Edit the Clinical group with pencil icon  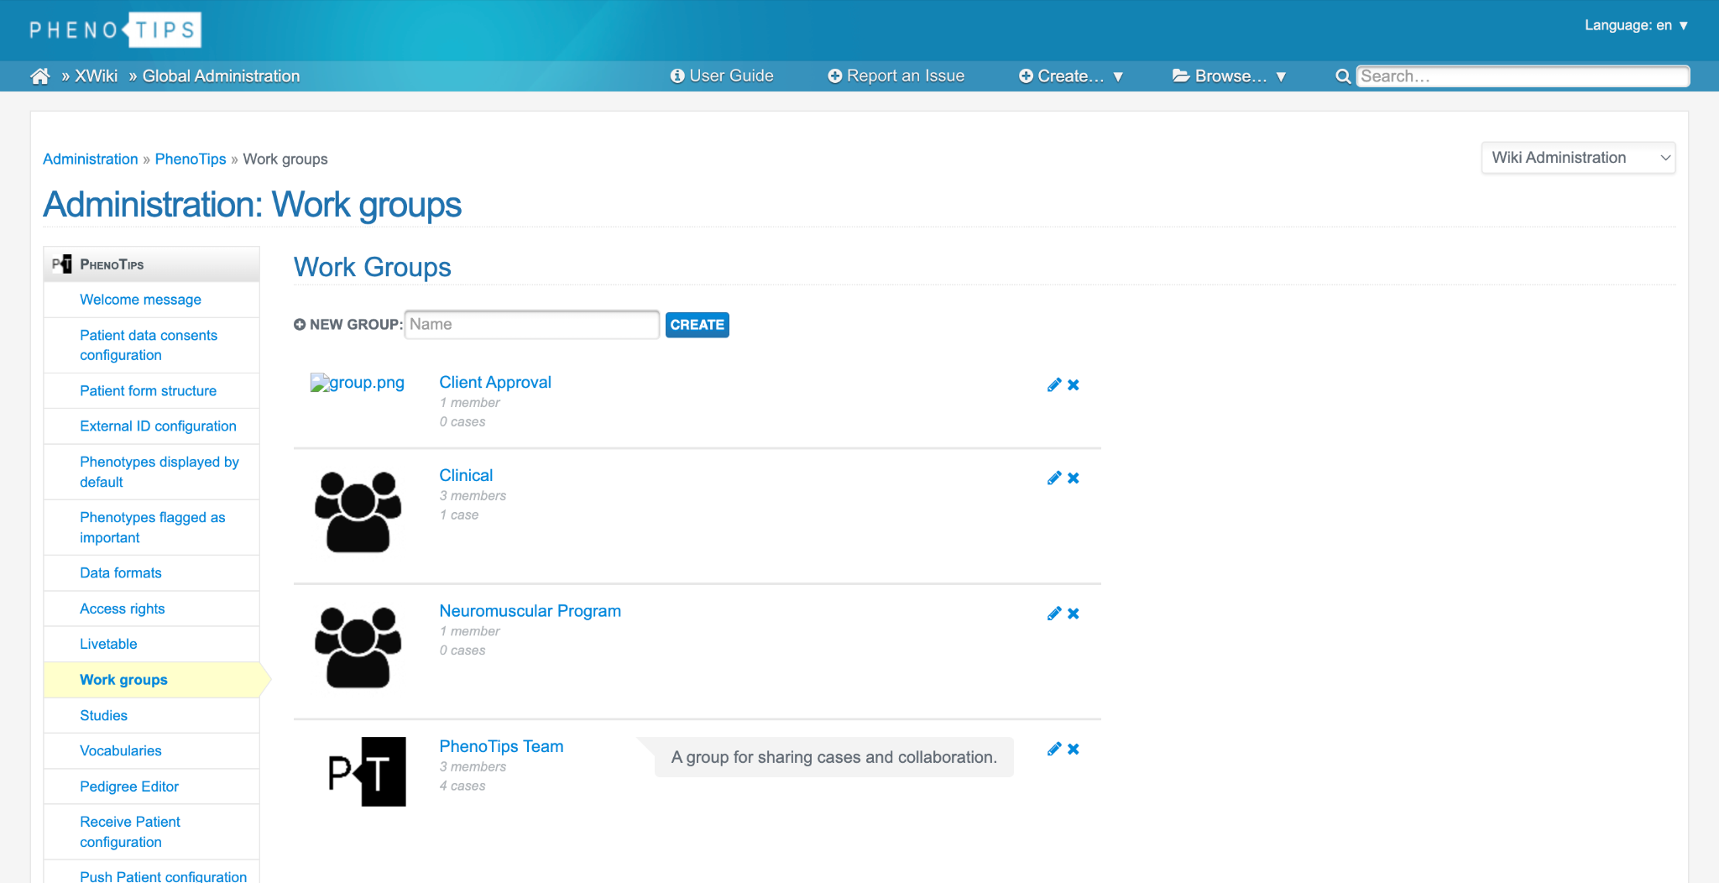(x=1054, y=478)
